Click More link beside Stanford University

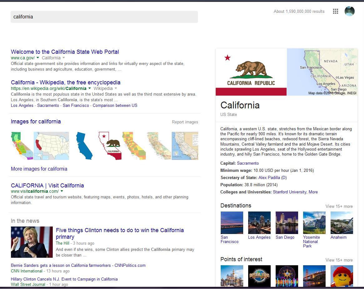pyautogui.click(x=313, y=192)
